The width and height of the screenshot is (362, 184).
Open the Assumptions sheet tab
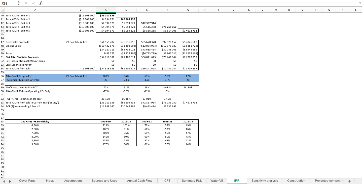(73, 181)
